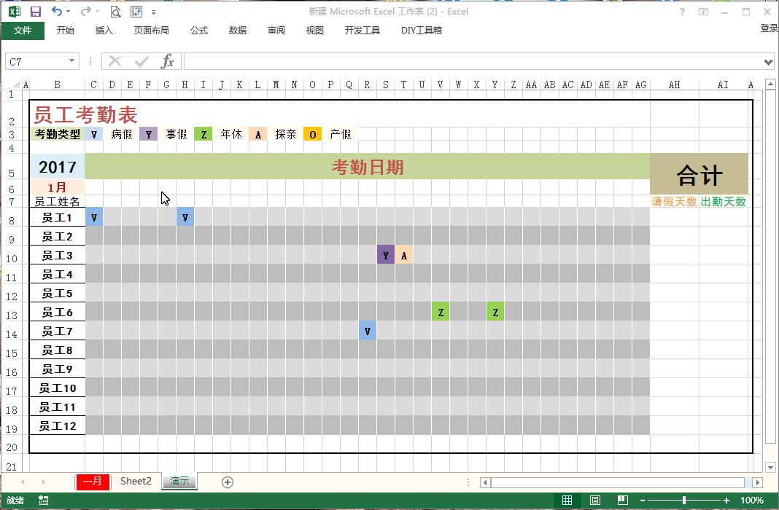The image size is (779, 510).
Task: Click the Insert Function fx icon
Action: coord(168,61)
